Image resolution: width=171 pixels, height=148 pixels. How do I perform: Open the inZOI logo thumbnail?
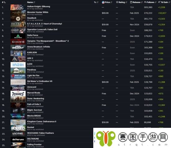[x=18, y=65]
